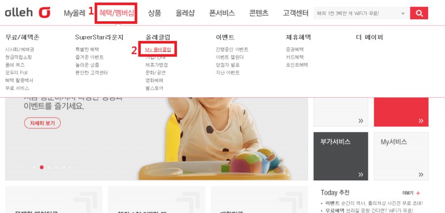The height and width of the screenshot is (213, 445).
Task: Select the first carousel dot indicator
Action: click(34, 168)
